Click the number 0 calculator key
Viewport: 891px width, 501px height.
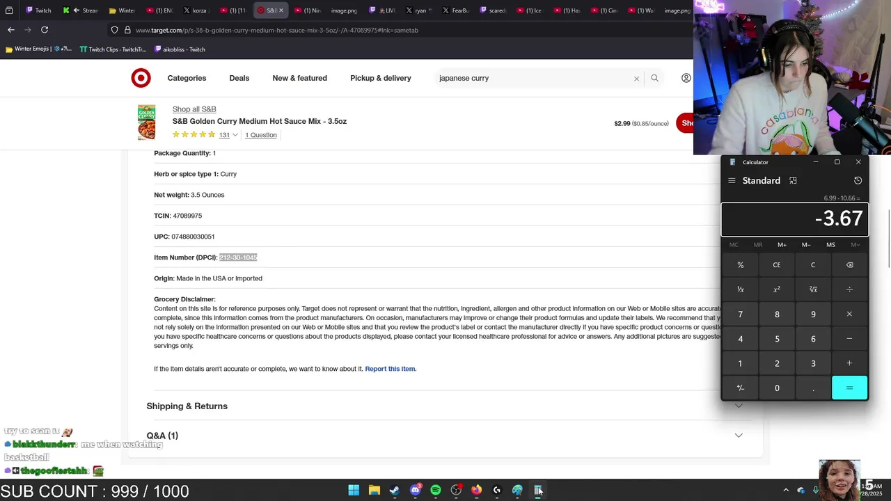(x=777, y=388)
